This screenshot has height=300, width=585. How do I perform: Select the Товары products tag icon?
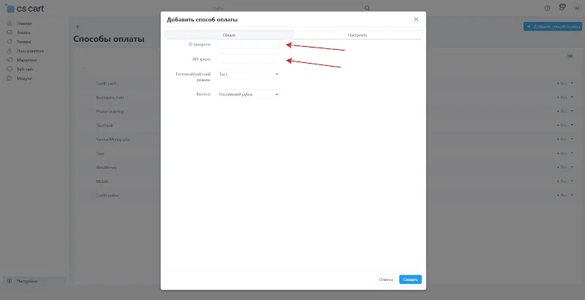click(x=10, y=42)
